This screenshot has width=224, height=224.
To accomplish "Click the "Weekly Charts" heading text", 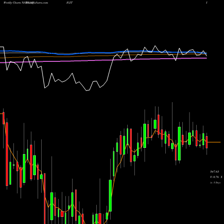I will 13,3.
